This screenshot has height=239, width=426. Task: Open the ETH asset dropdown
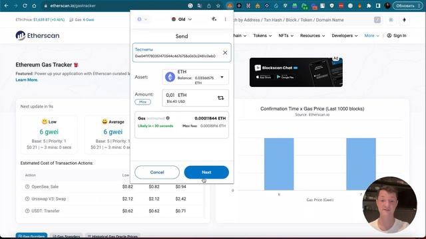(x=196, y=77)
